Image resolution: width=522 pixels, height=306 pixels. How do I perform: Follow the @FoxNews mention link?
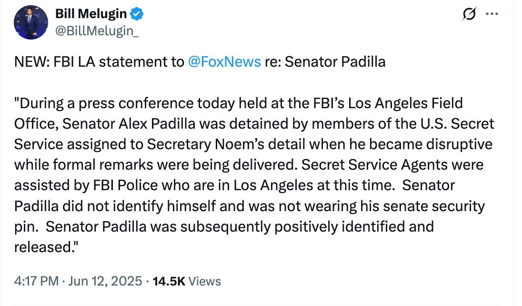pos(224,62)
